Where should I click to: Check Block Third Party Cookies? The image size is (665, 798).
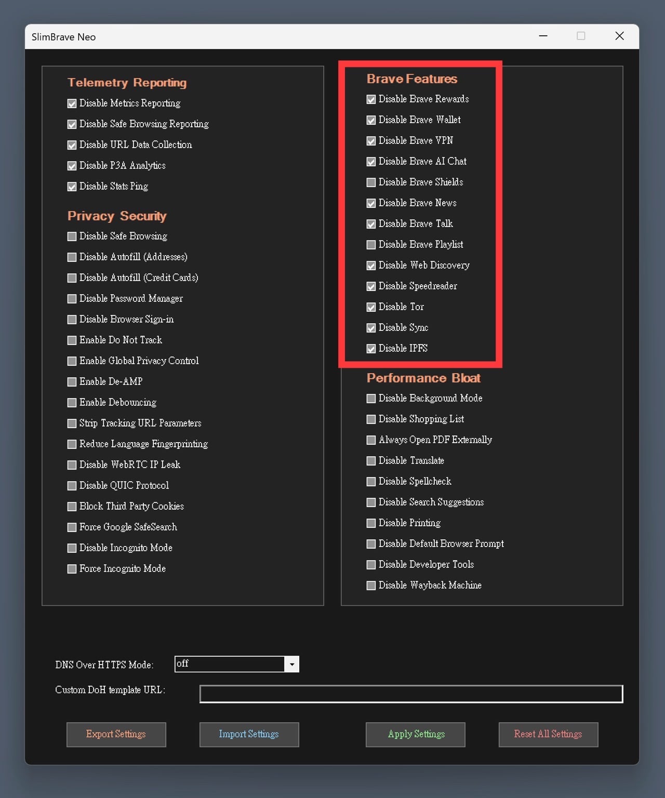(72, 507)
